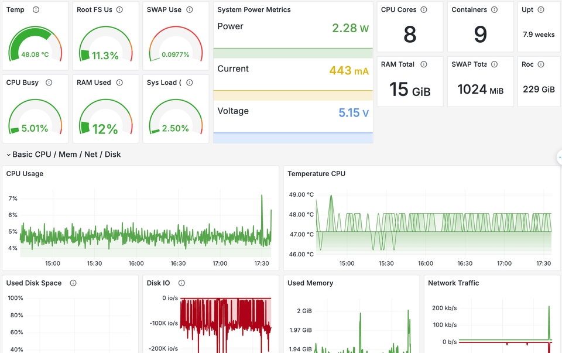
Task: Open the Root FS usage panel info icon
Action: point(119,10)
